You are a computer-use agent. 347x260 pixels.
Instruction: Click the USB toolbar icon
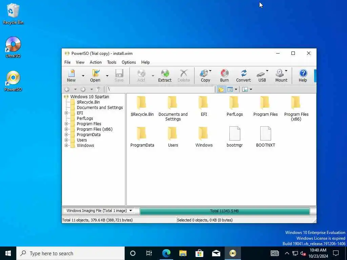click(x=262, y=75)
